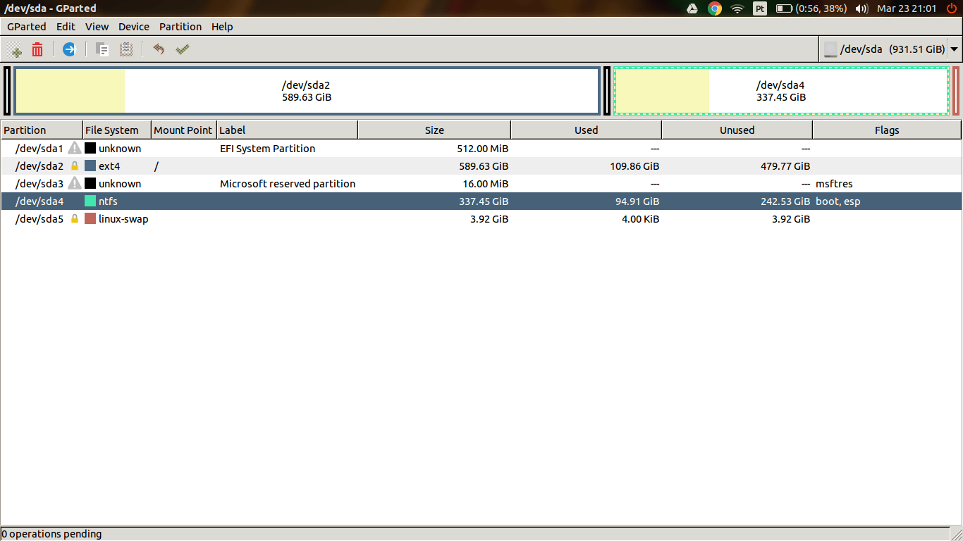Click the green ntfs color swatch for /dev/sda4
This screenshot has height=541, width=963.
coord(91,201)
